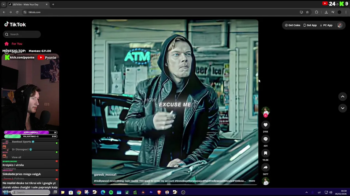Open TikTok profile avatar menu

tap(340, 25)
